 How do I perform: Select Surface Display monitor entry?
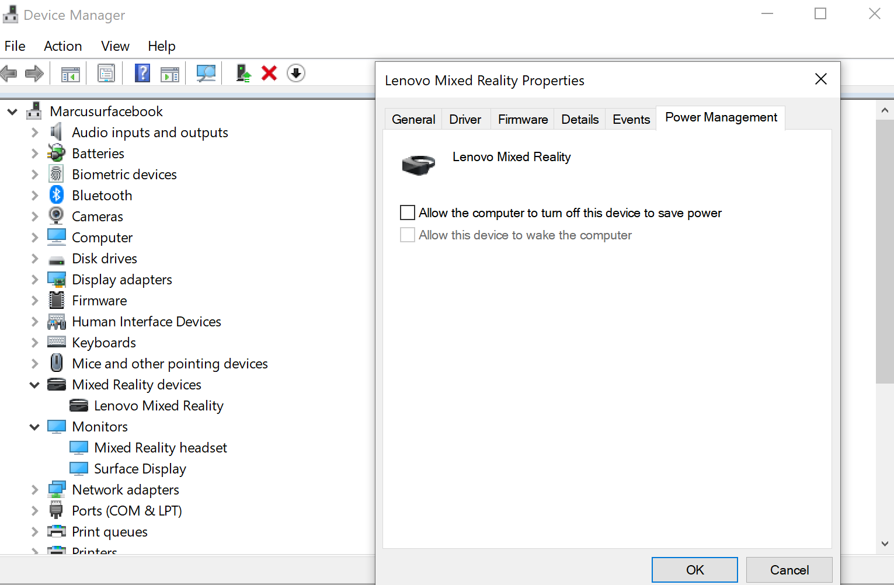(140, 469)
